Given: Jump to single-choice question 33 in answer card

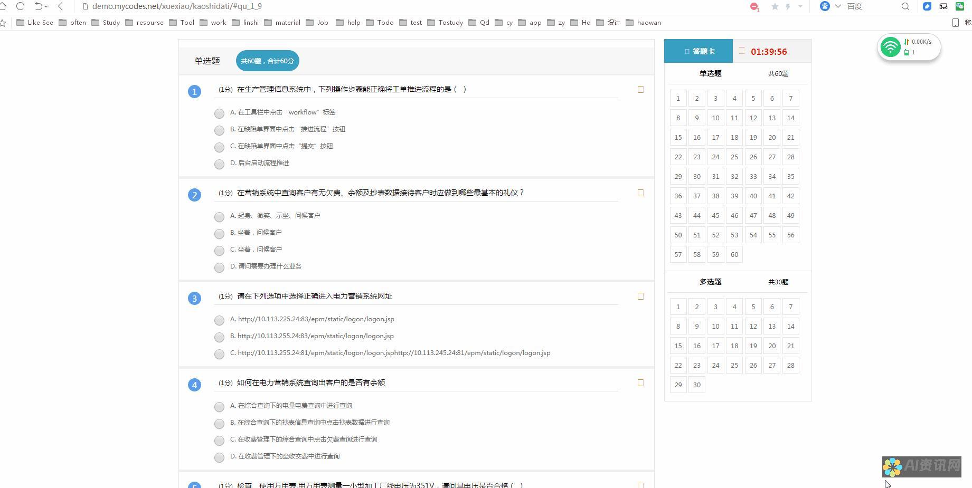Looking at the screenshot, I should click(x=753, y=177).
